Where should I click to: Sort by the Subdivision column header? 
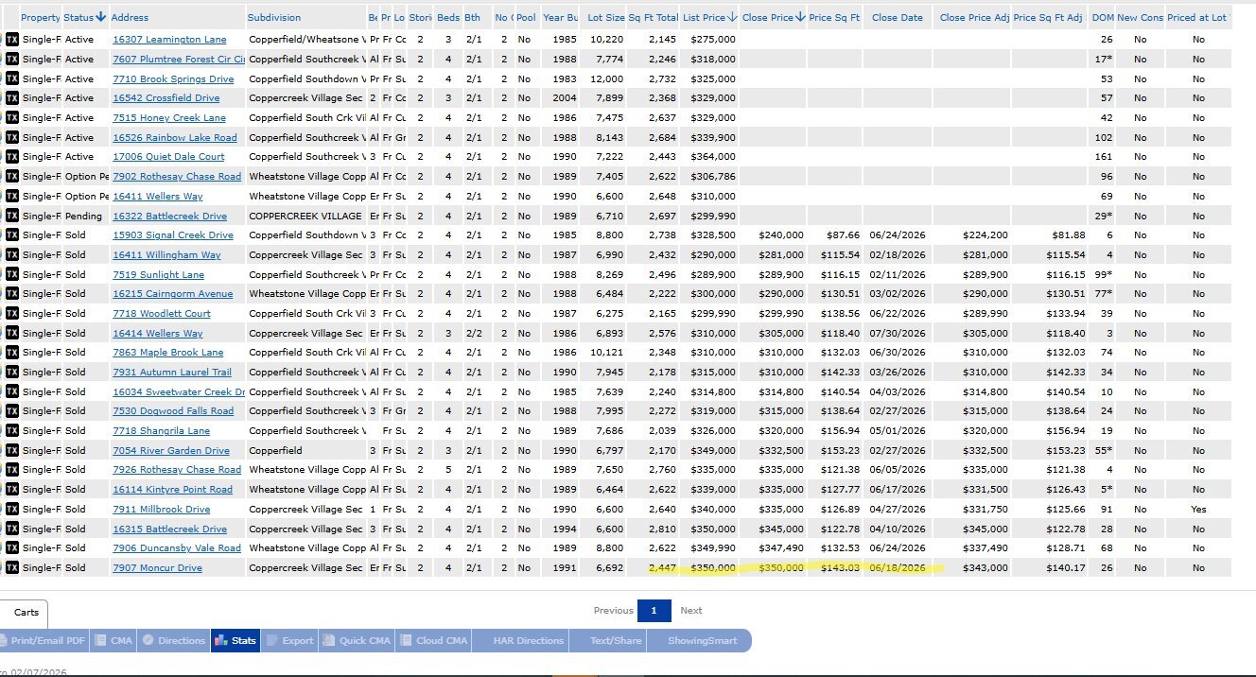coord(274,17)
